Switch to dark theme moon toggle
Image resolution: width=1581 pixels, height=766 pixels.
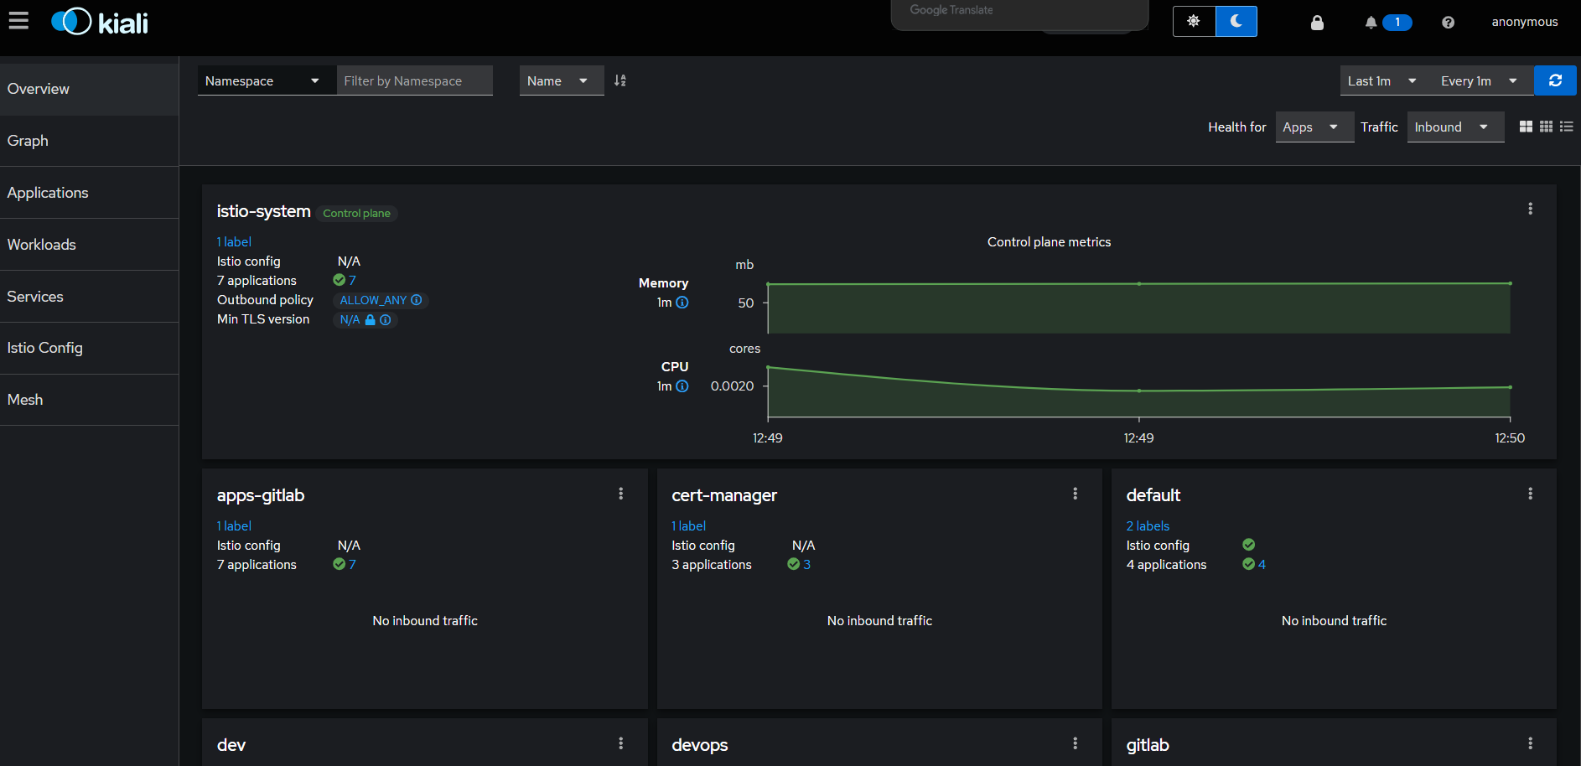[x=1236, y=21]
